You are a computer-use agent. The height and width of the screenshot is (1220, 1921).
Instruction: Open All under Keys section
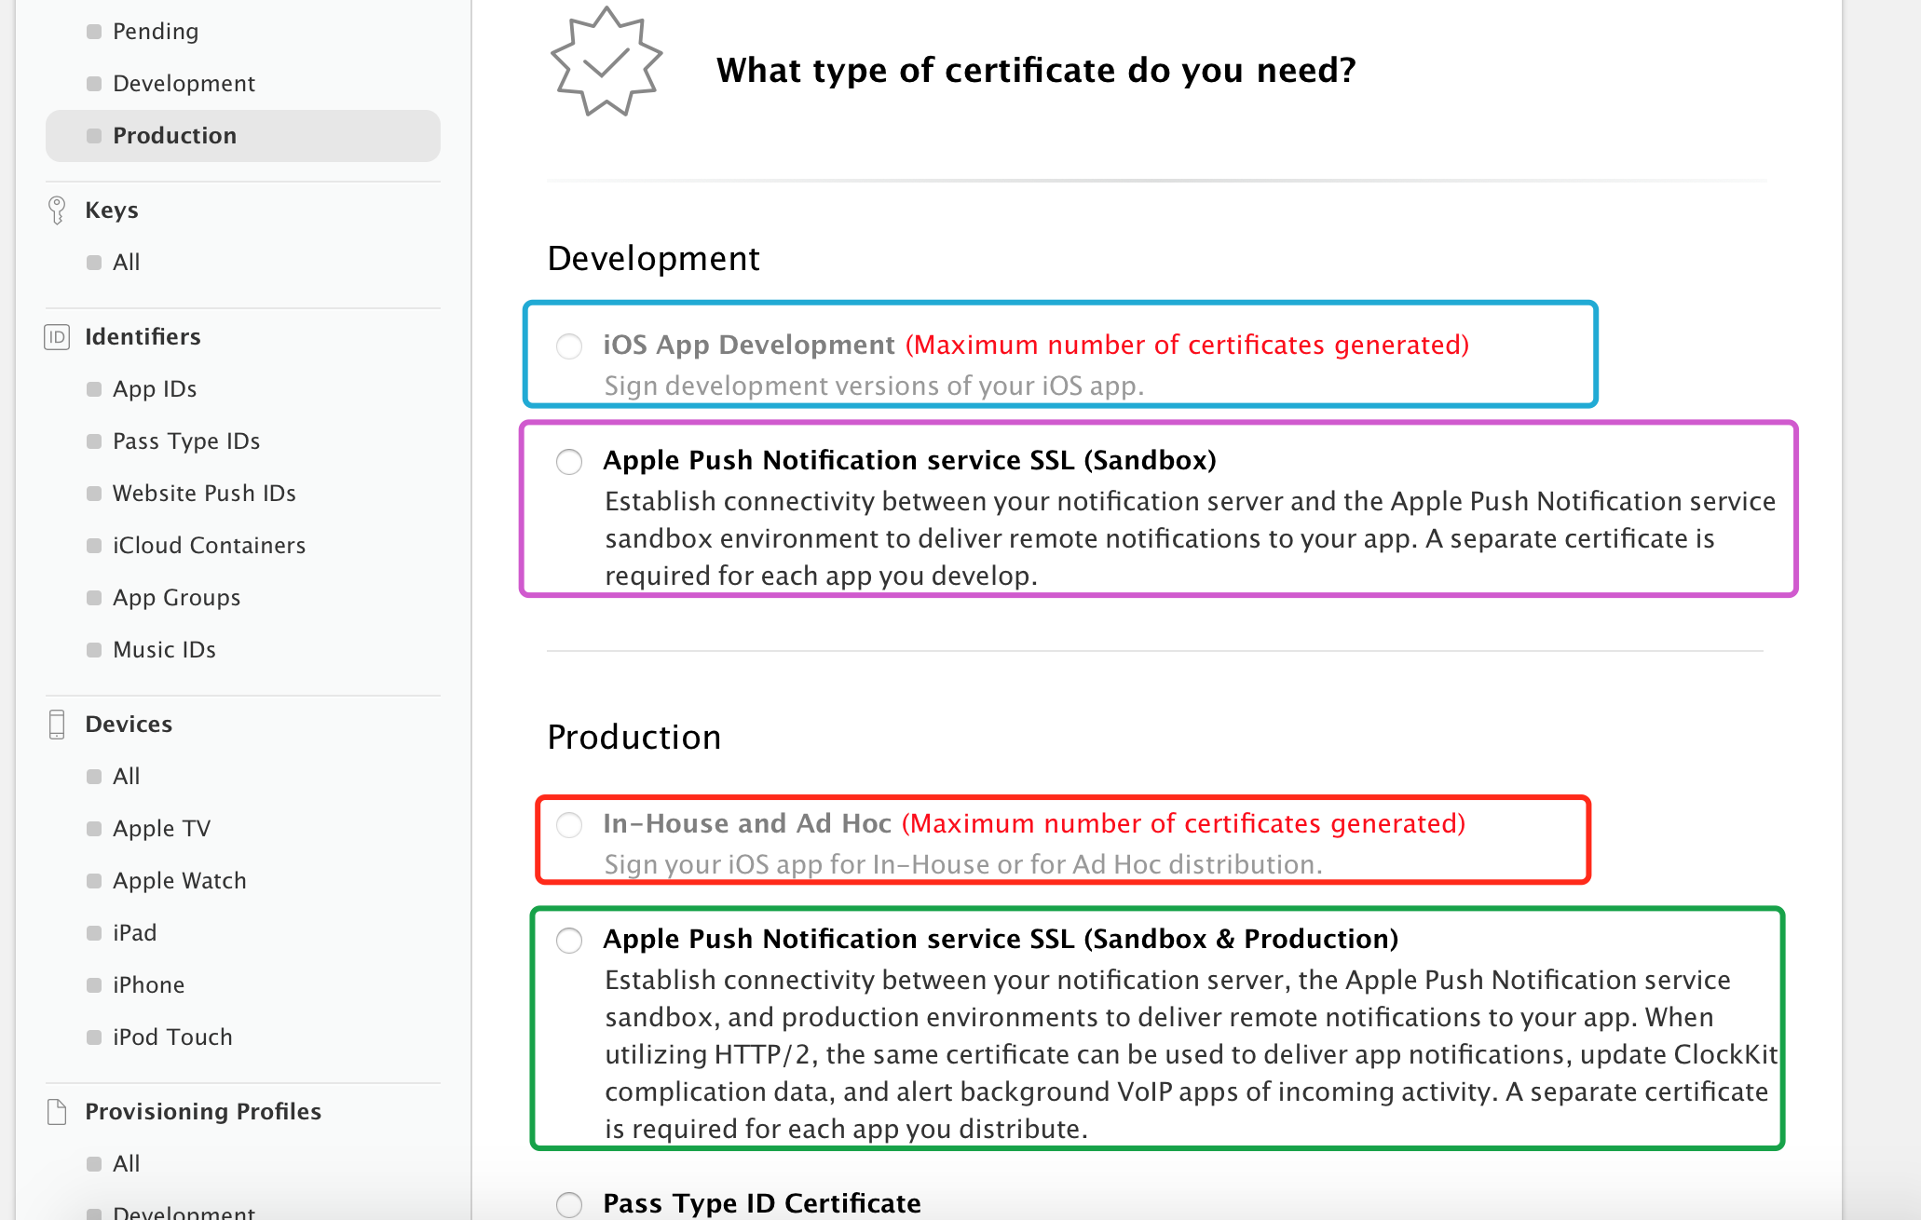[x=126, y=263]
